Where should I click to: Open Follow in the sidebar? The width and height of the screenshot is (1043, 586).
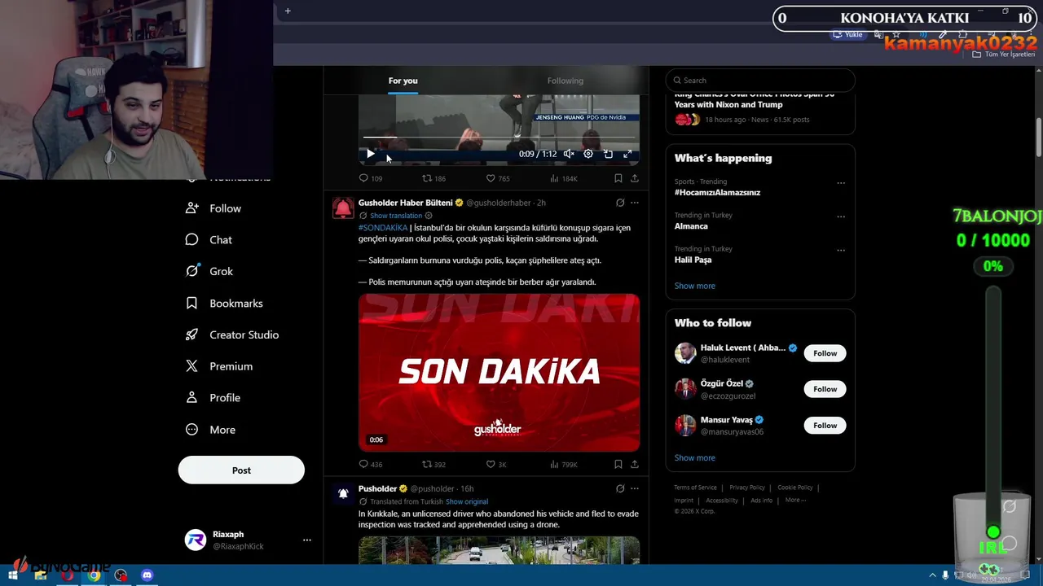click(213, 208)
